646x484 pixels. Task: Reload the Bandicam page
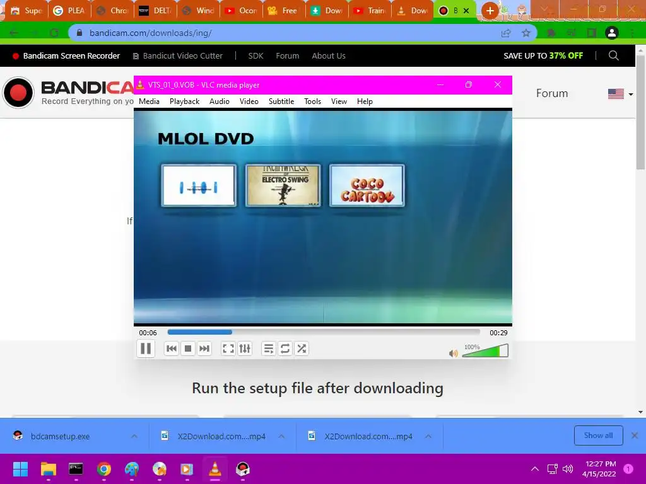[x=54, y=33]
